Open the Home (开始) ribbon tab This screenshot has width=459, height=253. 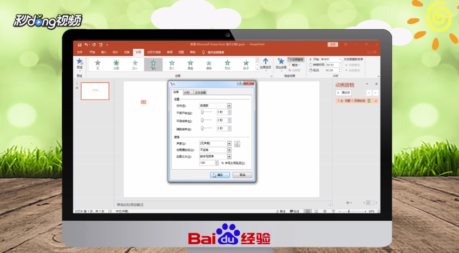coord(92,52)
